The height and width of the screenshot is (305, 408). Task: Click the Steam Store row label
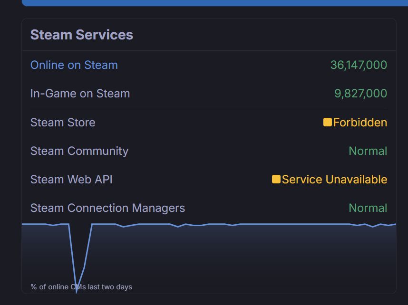(x=63, y=123)
